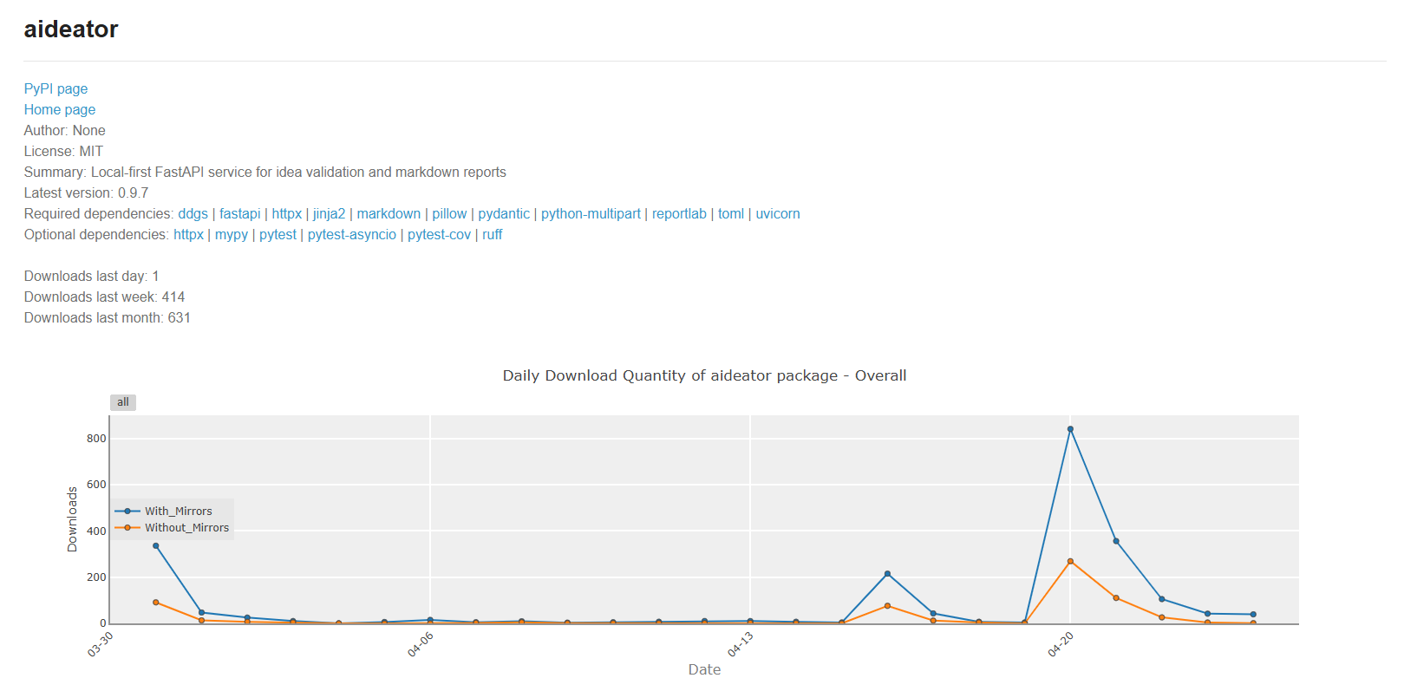Click the 'Downloads last week: 414' text
The width and height of the screenshot is (1404, 691).
tap(104, 297)
